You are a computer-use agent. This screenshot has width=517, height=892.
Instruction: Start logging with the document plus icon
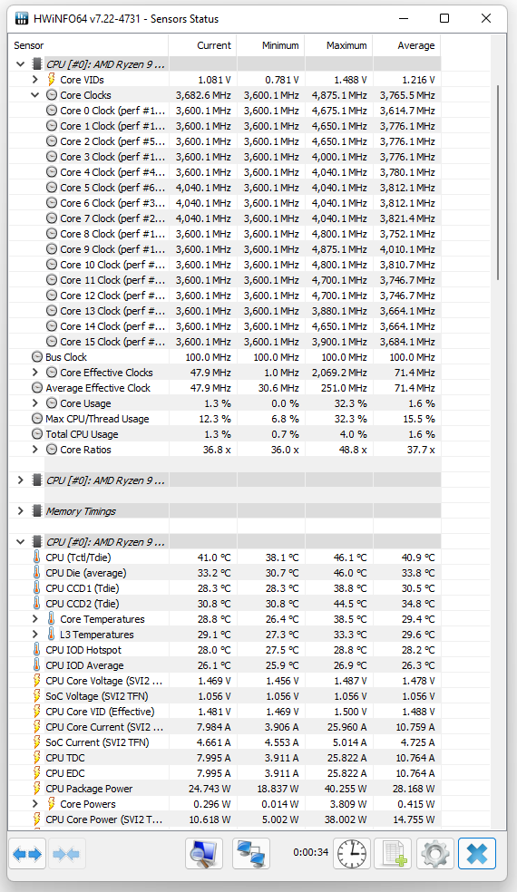[x=394, y=853]
